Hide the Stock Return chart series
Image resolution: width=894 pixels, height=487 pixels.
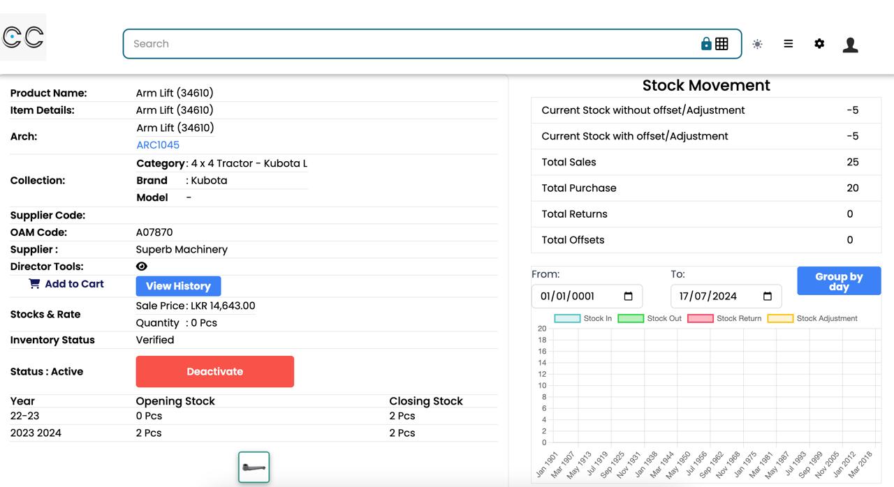pos(701,319)
